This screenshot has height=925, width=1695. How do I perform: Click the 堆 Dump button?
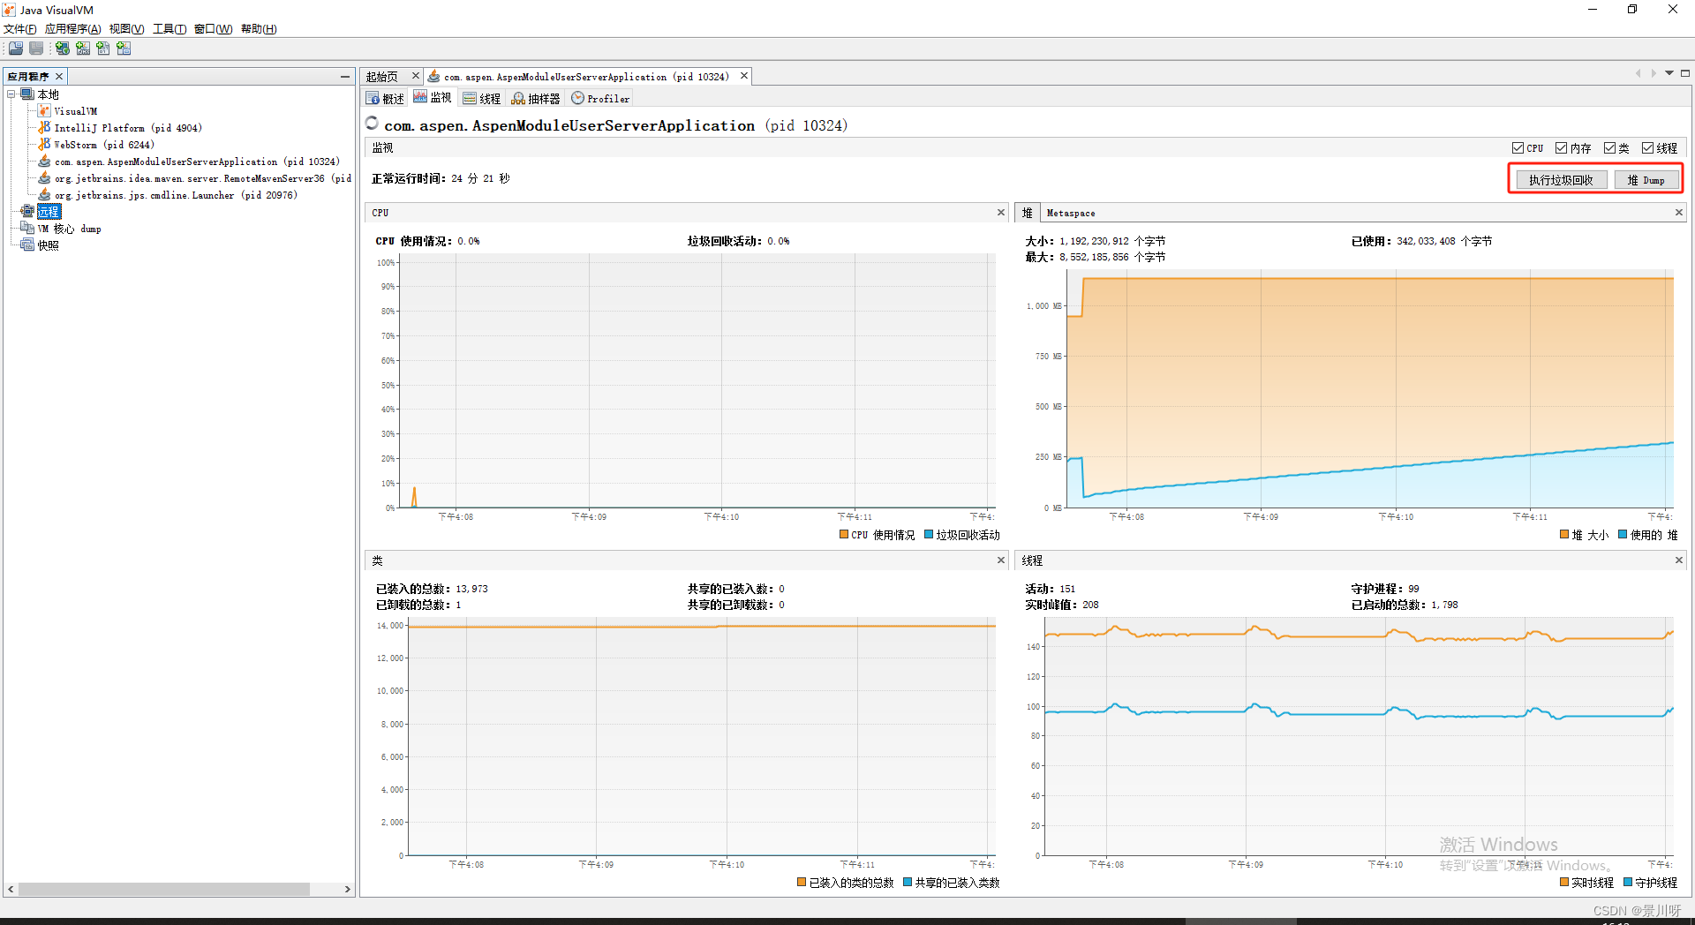pyautogui.click(x=1646, y=180)
